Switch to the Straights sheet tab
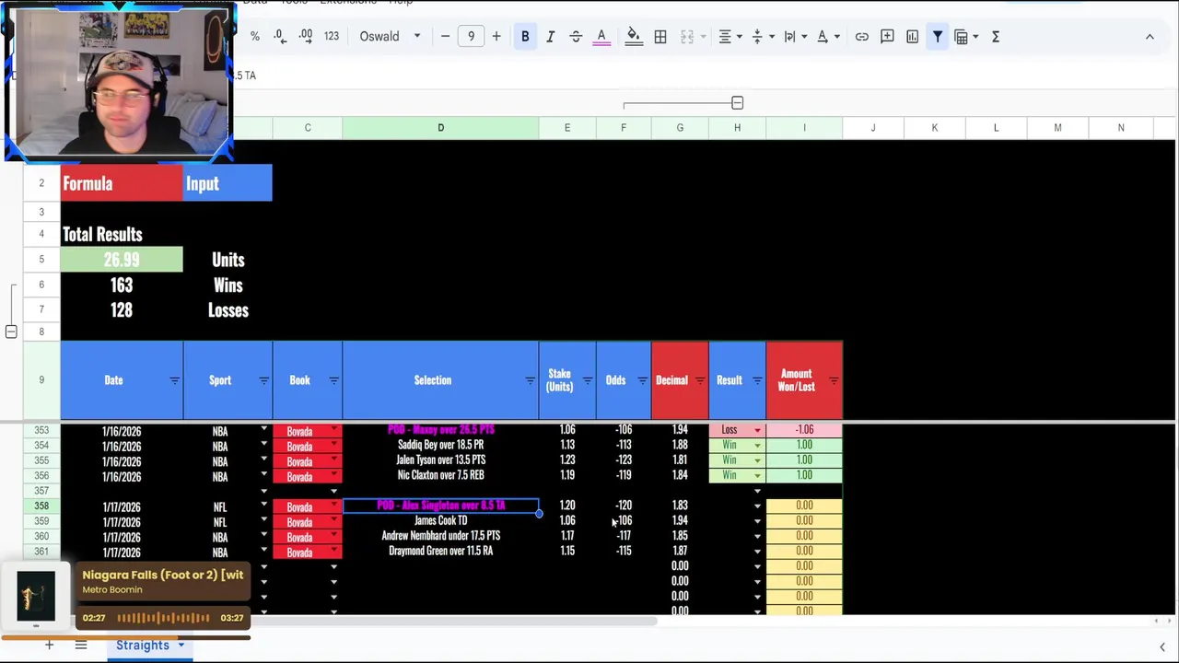The width and height of the screenshot is (1179, 663). (x=143, y=646)
